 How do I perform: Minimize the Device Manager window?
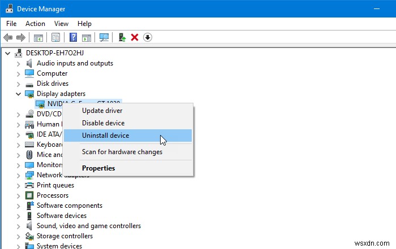point(377,9)
